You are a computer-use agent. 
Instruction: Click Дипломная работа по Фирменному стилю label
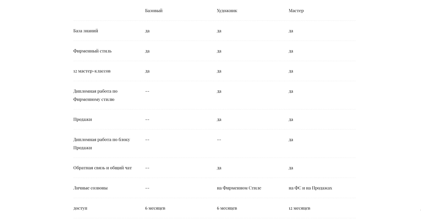coord(95,95)
